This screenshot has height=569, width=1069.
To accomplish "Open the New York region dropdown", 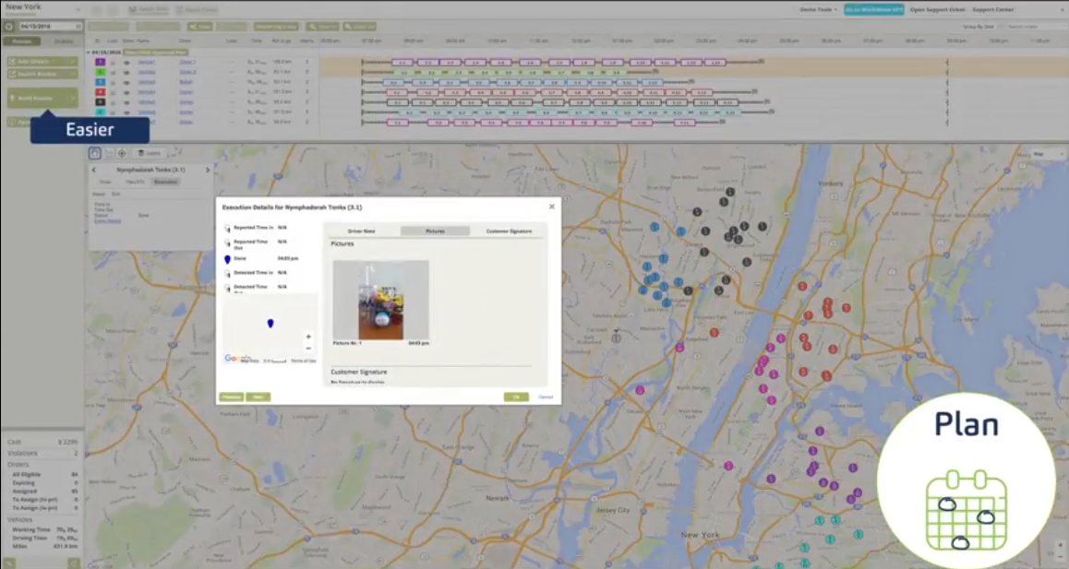I will pyautogui.click(x=42, y=8).
